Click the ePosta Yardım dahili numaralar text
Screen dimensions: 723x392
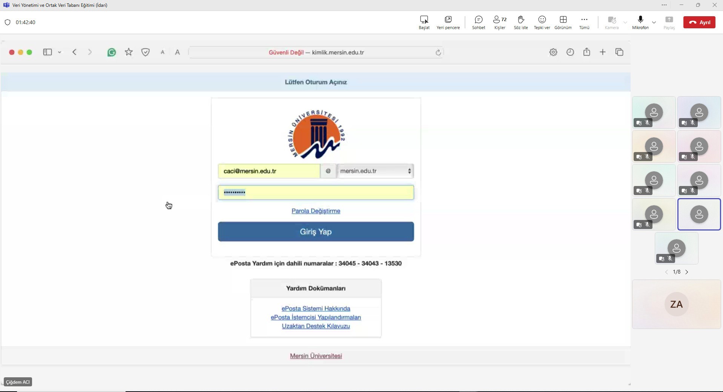pyautogui.click(x=316, y=263)
